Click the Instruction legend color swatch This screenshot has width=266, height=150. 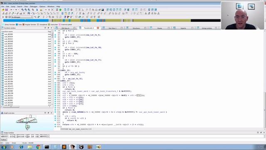click(49, 25)
